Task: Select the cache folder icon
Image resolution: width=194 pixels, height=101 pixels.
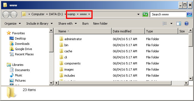Action: click(x=61, y=51)
